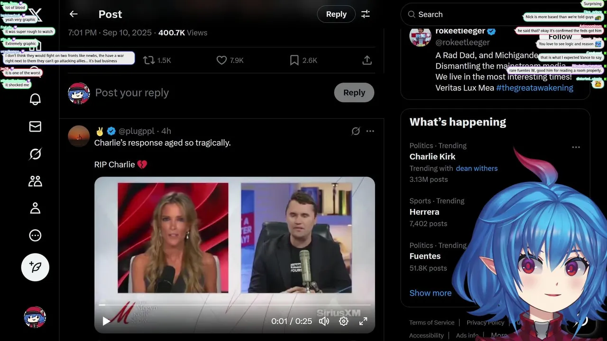Screen dimensions: 607x341
Task: Open #thegreatawakening hashtag
Action: 534,88
